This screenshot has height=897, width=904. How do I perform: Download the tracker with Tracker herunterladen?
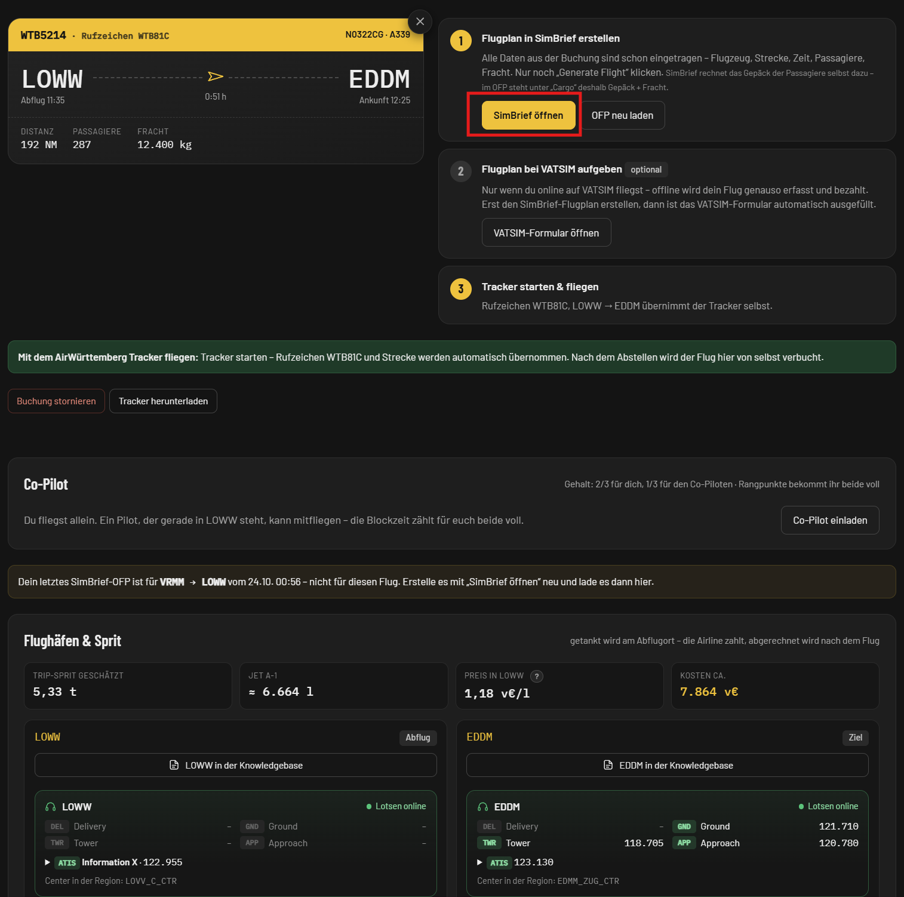click(x=163, y=401)
